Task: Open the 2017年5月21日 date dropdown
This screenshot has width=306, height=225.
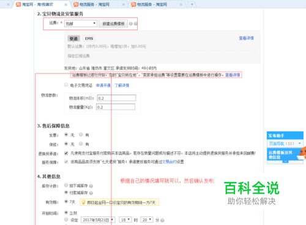Action: tap(98, 220)
